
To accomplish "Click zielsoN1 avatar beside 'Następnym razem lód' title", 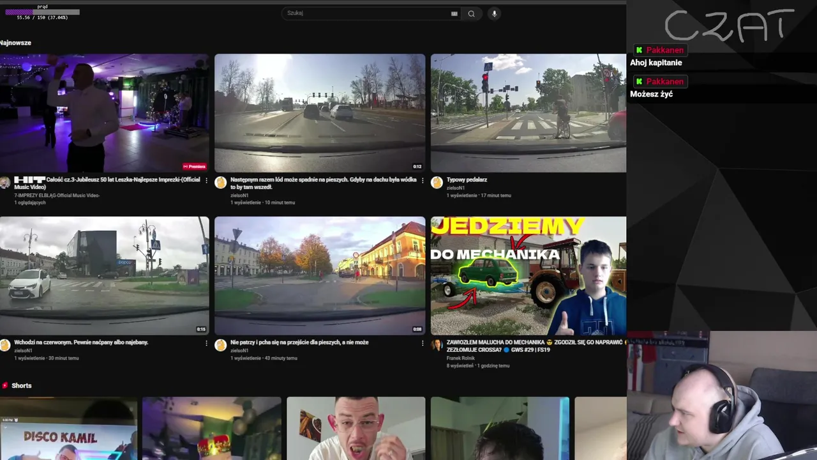I will click(x=221, y=183).
